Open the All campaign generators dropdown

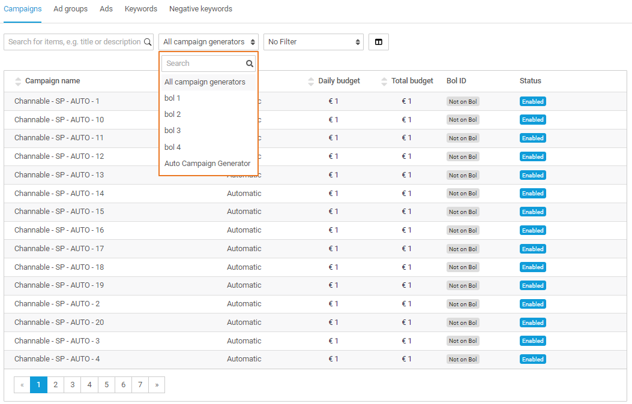point(209,42)
